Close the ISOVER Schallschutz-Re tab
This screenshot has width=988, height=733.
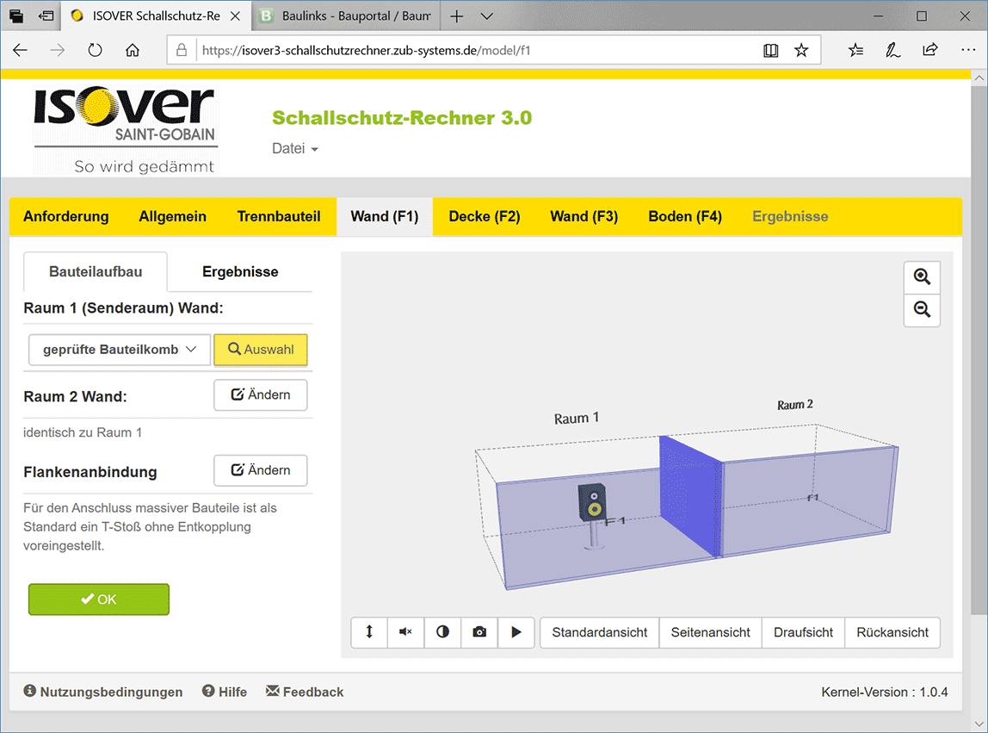(235, 16)
